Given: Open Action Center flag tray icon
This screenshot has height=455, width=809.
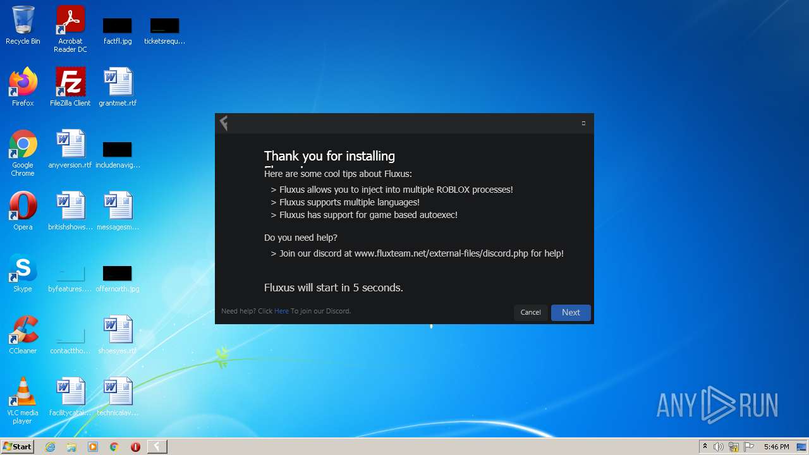Looking at the screenshot, I should tap(749, 447).
